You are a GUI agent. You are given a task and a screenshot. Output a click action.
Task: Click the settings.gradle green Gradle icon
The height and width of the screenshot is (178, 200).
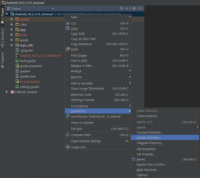[17, 87]
